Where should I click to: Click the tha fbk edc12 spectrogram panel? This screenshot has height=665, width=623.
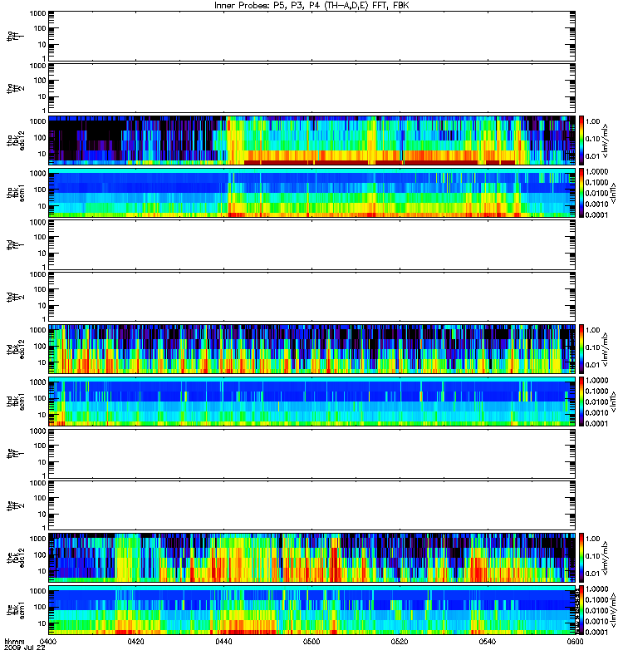[x=312, y=140]
